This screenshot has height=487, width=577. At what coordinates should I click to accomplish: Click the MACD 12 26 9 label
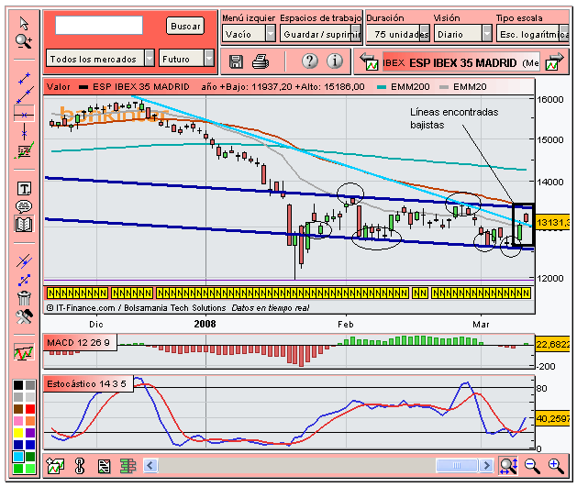pyautogui.click(x=78, y=343)
